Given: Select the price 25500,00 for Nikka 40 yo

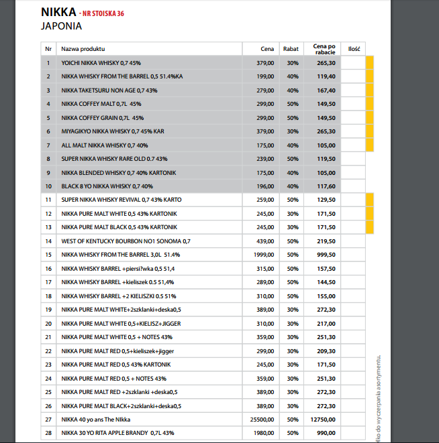Looking at the screenshot, I should [262, 420].
